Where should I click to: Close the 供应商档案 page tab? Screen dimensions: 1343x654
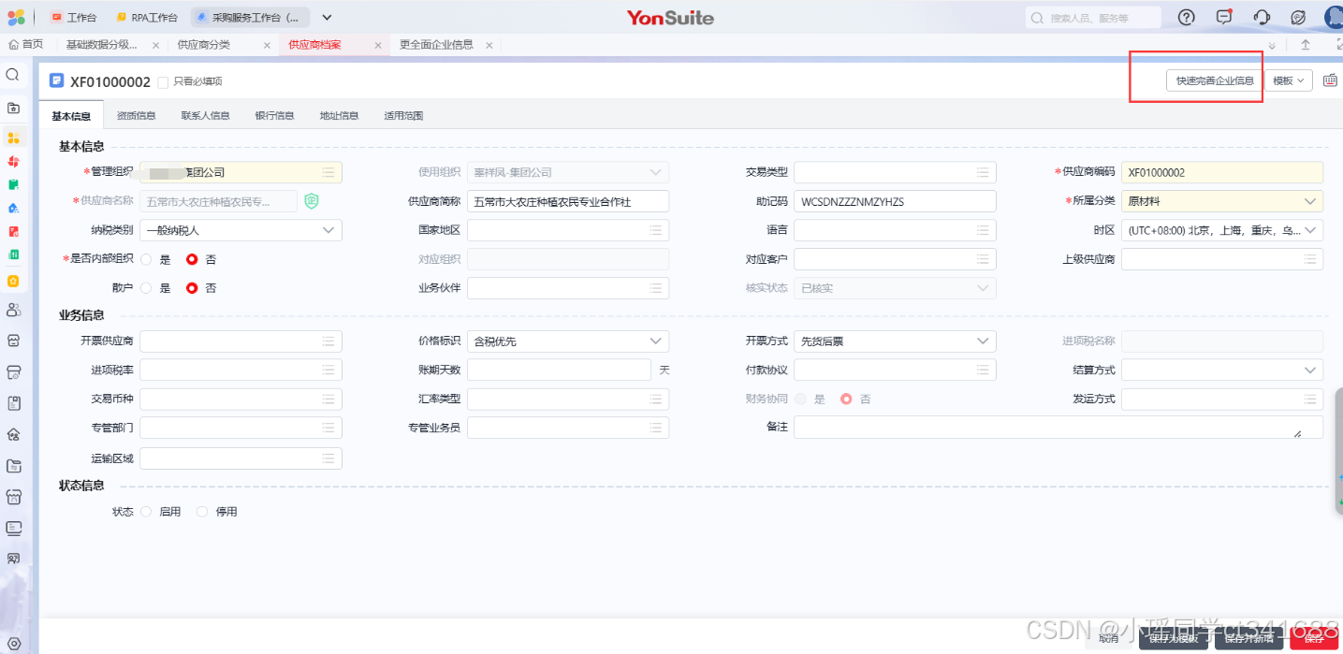tap(378, 45)
